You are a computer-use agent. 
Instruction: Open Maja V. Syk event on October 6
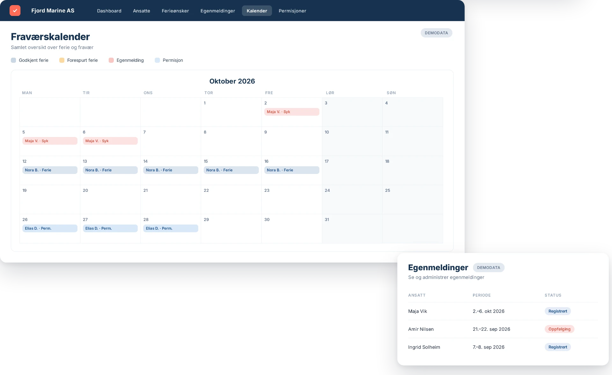[110, 141]
